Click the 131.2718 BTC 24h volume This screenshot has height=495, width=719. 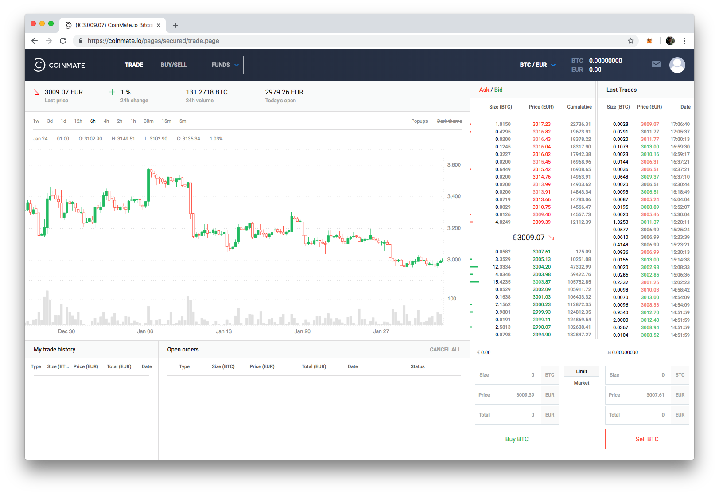point(206,92)
